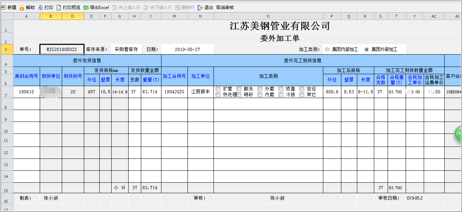
Task: Check the 扩管 checkbox
Action: click(x=218, y=89)
